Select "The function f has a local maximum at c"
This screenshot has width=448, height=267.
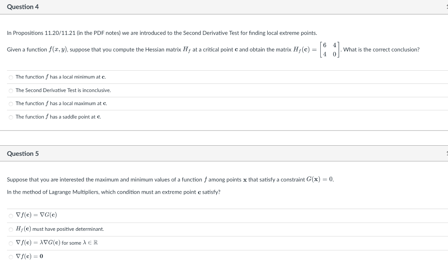coord(10,103)
